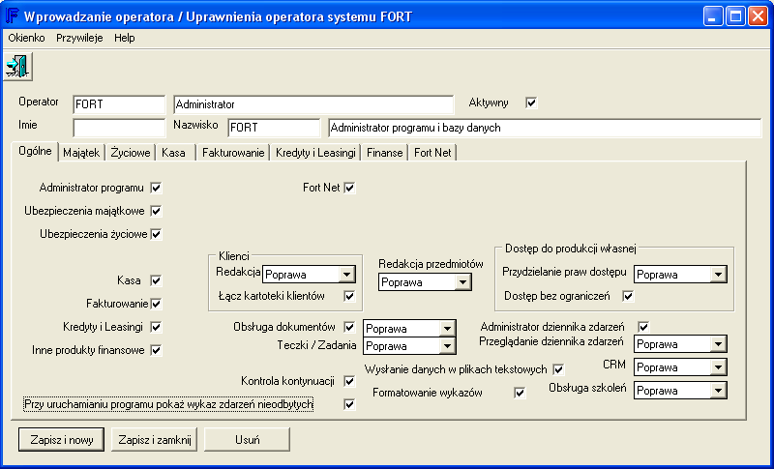Switch to the Kasa tab
774x469 pixels.
tap(174, 153)
